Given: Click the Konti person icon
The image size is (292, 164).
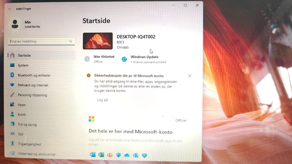Looking at the screenshot, I should pos(12,114).
